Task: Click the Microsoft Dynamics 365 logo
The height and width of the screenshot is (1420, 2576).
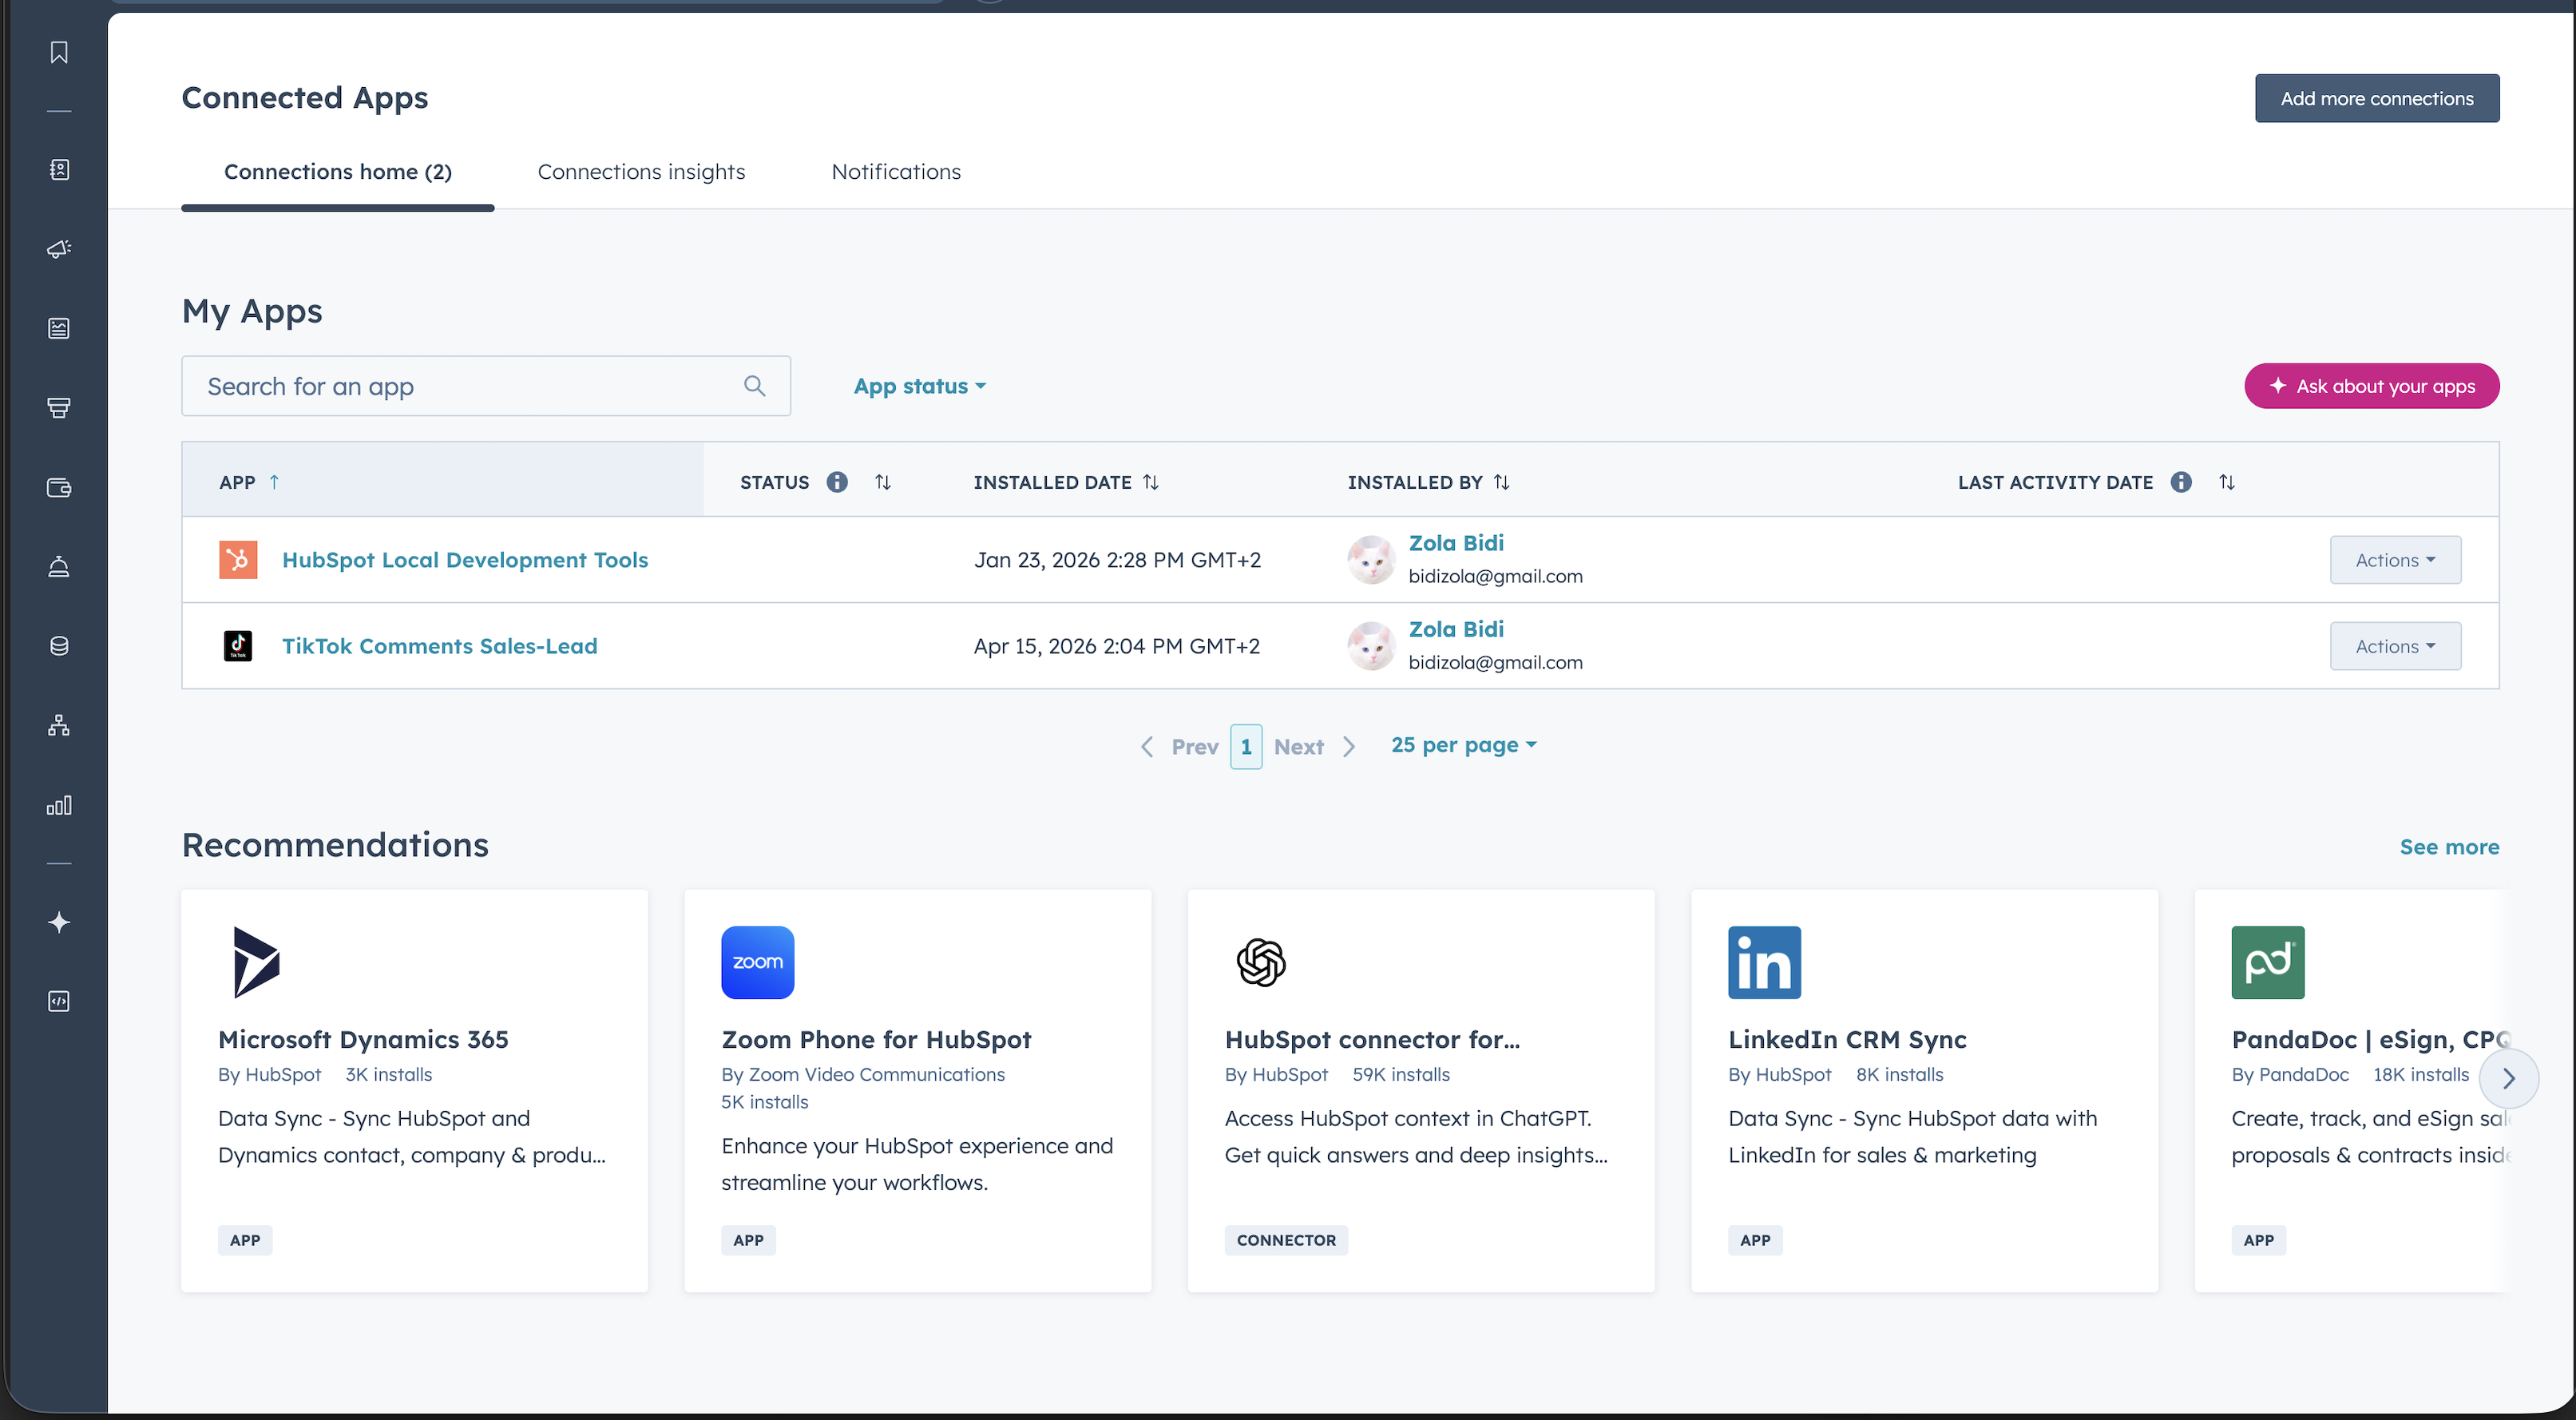Action: pos(256,962)
